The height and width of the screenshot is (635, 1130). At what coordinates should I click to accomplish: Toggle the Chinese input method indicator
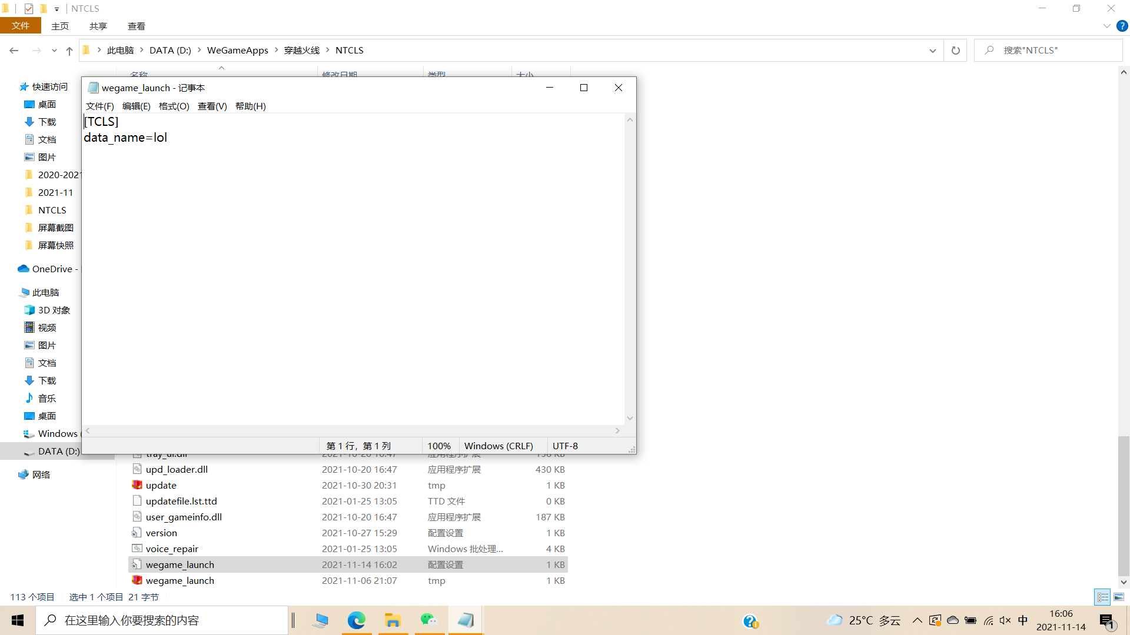(x=1023, y=620)
